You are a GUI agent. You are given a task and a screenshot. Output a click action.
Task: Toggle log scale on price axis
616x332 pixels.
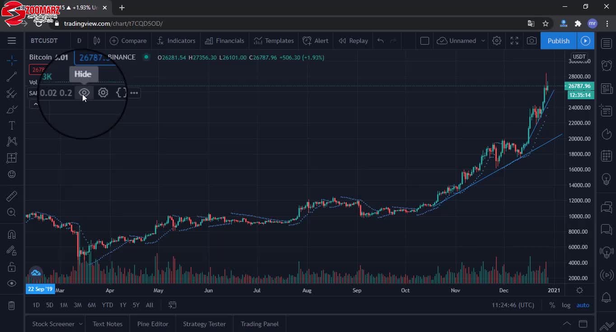pyautogui.click(x=566, y=305)
